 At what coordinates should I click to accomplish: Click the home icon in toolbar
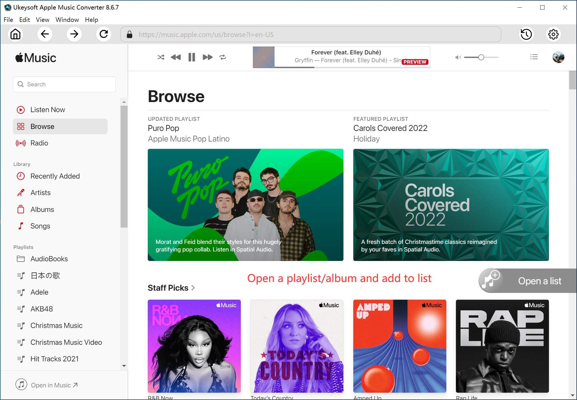point(16,34)
